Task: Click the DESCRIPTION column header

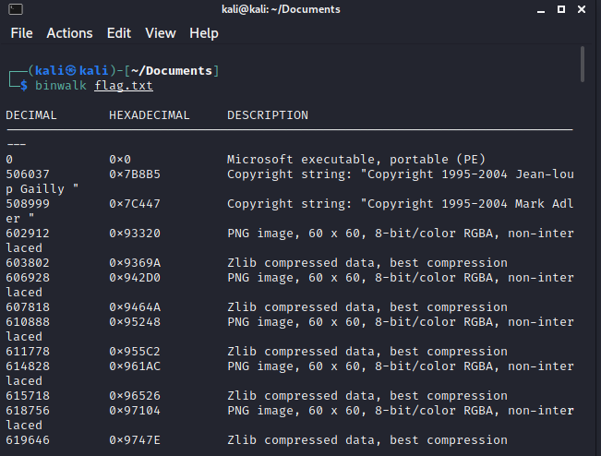Action: (x=267, y=115)
